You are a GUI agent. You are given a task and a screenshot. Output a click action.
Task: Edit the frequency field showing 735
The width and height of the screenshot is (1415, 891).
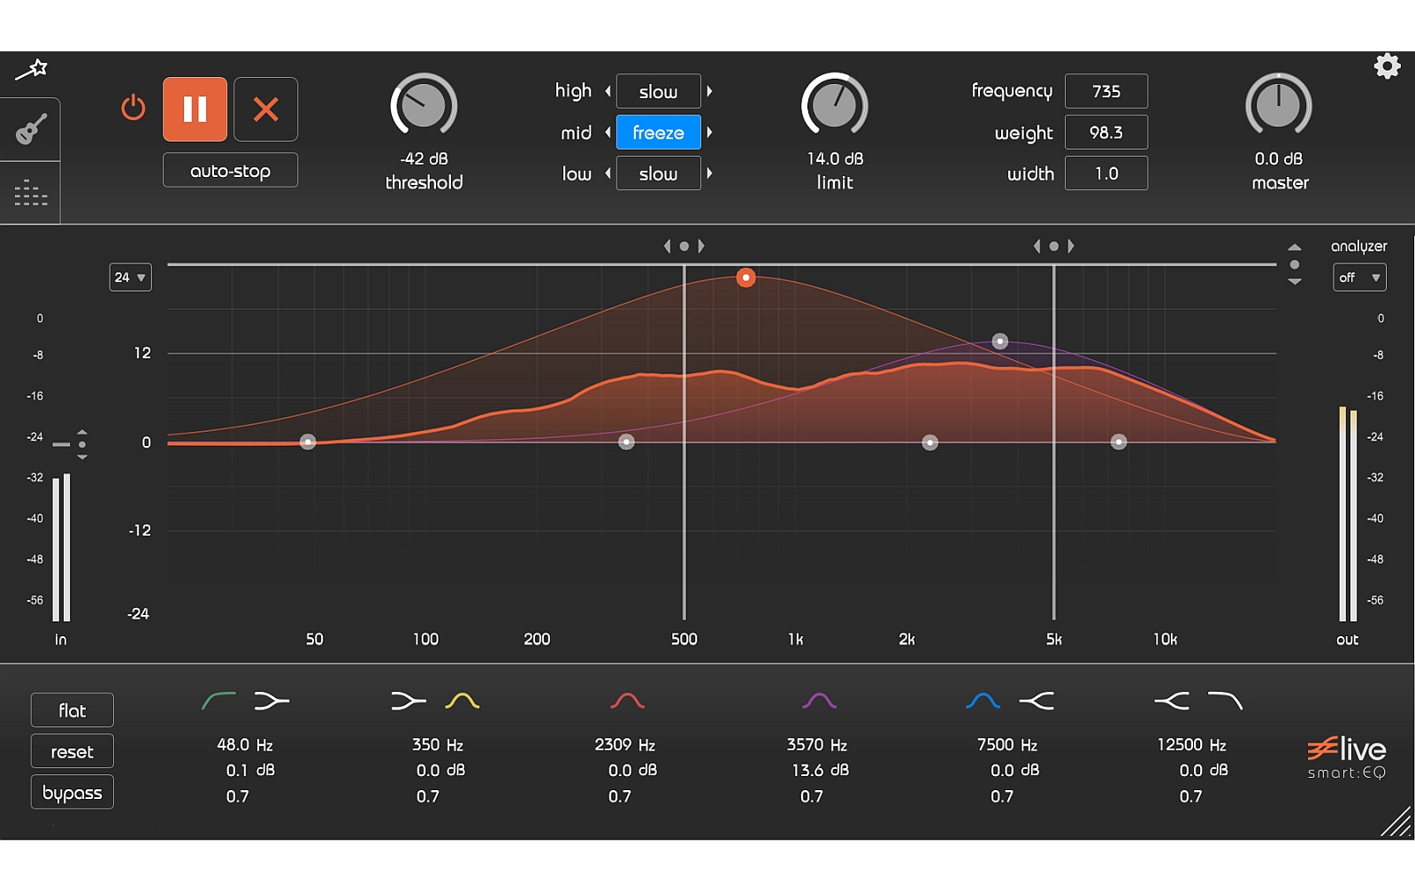point(1106,91)
